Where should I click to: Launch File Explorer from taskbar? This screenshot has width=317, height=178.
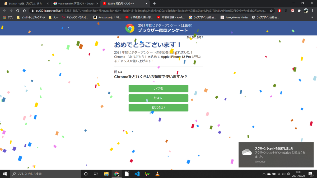pyautogui.click(x=106, y=174)
